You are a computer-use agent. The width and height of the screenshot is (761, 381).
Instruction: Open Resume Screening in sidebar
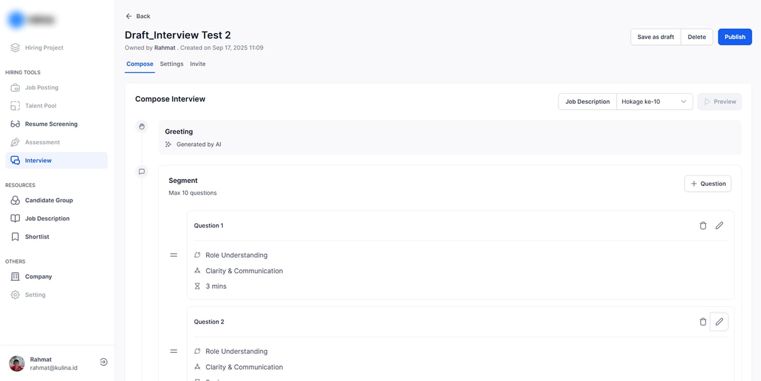click(x=51, y=124)
